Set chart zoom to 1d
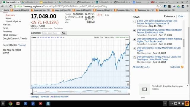Viewport: 190px width, 107px height. (x=38, y=37)
